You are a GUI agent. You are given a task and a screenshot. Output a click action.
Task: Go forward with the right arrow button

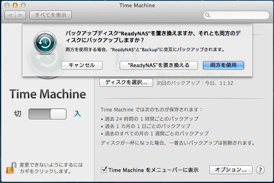pyautogui.click(x=21, y=15)
